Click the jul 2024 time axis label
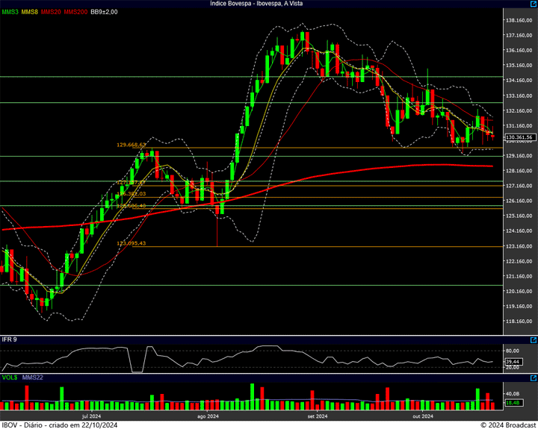 coord(90,416)
